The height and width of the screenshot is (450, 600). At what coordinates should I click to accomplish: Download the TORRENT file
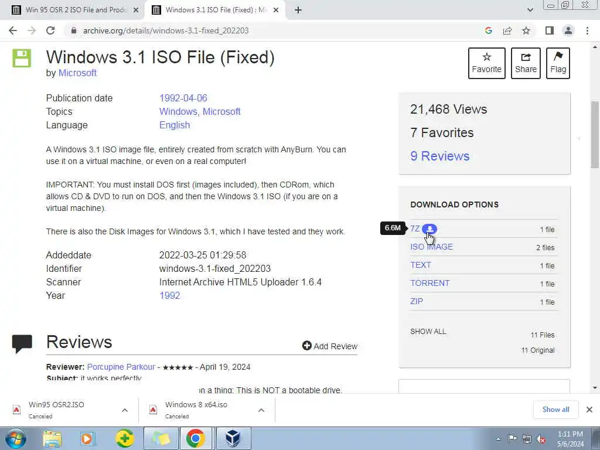[429, 283]
